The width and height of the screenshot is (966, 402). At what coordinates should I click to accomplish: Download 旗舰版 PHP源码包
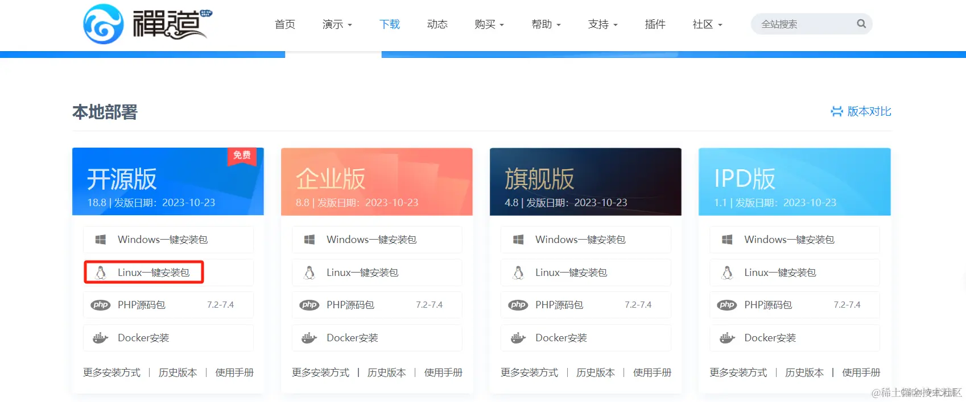click(586, 305)
